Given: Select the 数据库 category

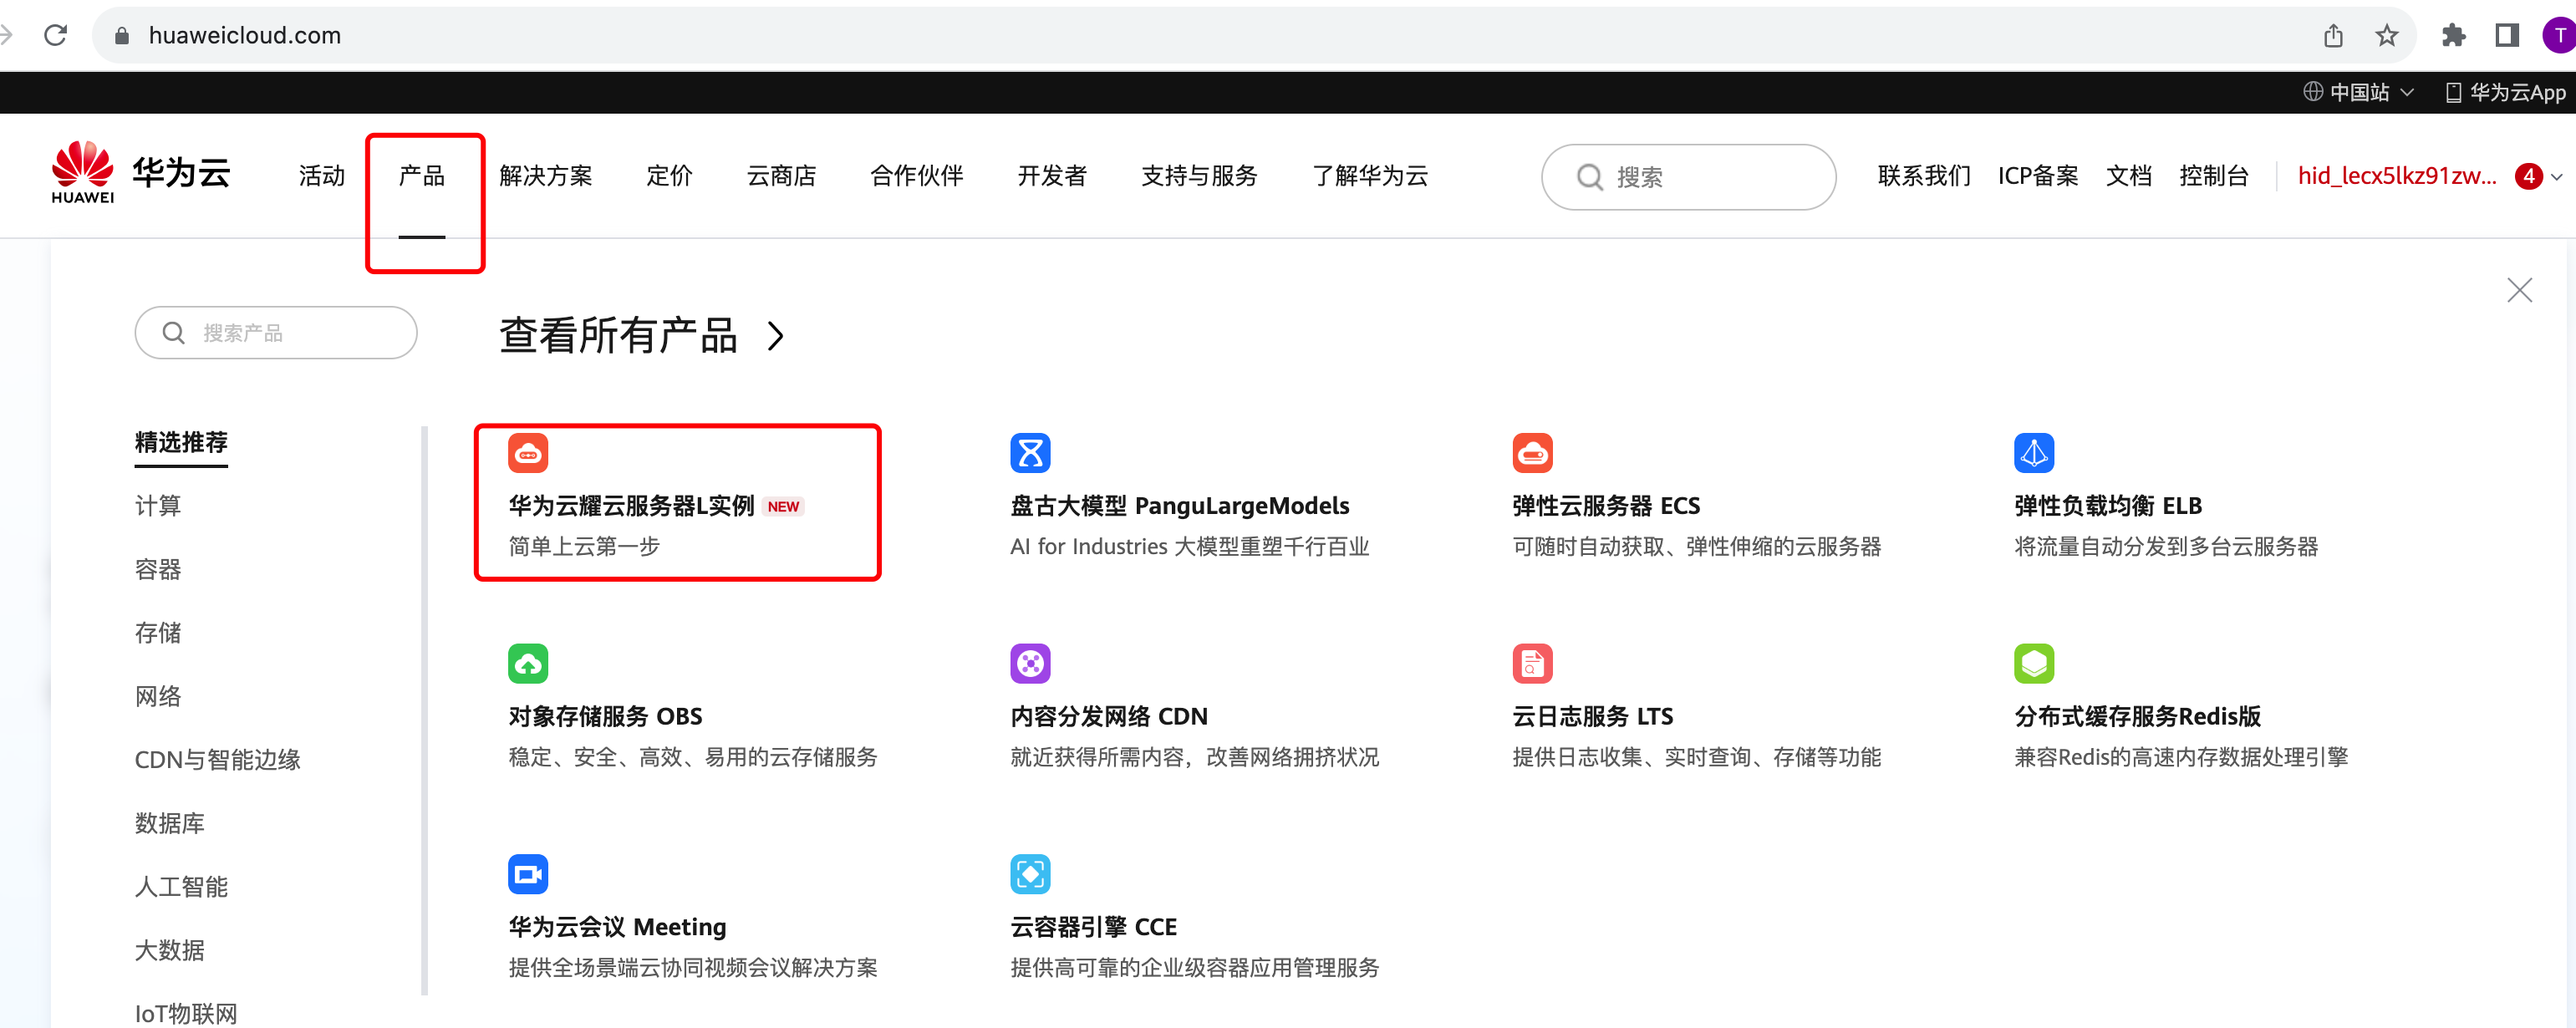Looking at the screenshot, I should pos(169,823).
